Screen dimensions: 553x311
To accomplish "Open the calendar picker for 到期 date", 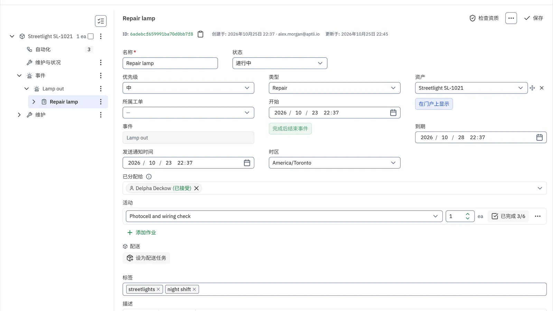I will pos(539,137).
